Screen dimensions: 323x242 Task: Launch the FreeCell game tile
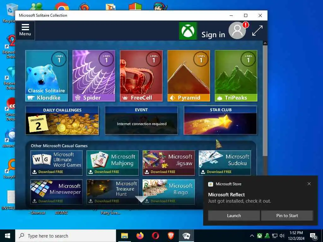(x=141, y=76)
